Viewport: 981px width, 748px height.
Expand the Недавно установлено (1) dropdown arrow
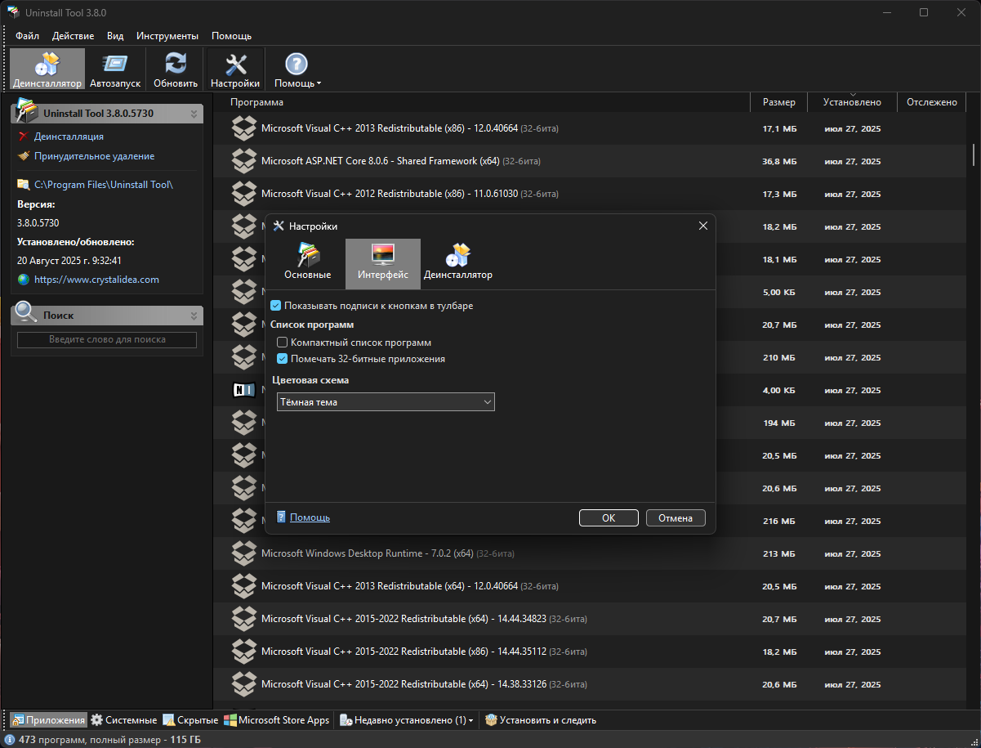470,720
